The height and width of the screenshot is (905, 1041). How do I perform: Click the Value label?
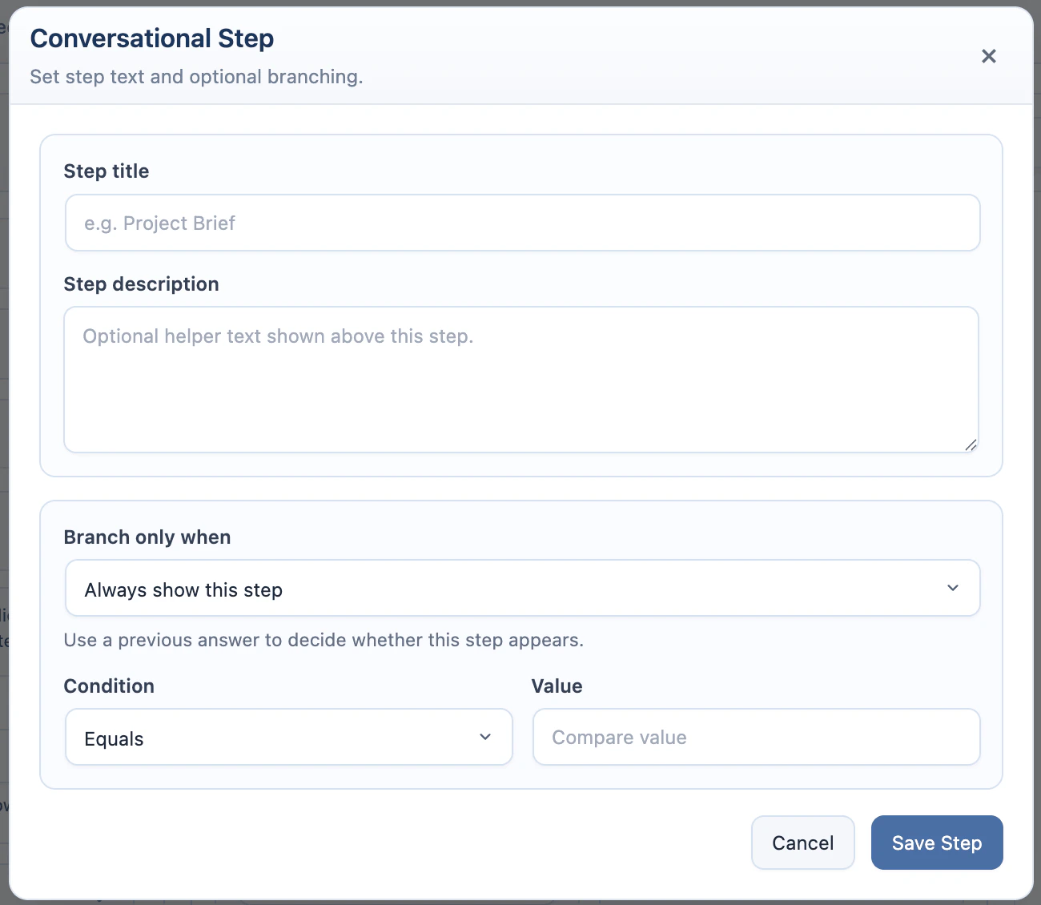[x=557, y=686]
